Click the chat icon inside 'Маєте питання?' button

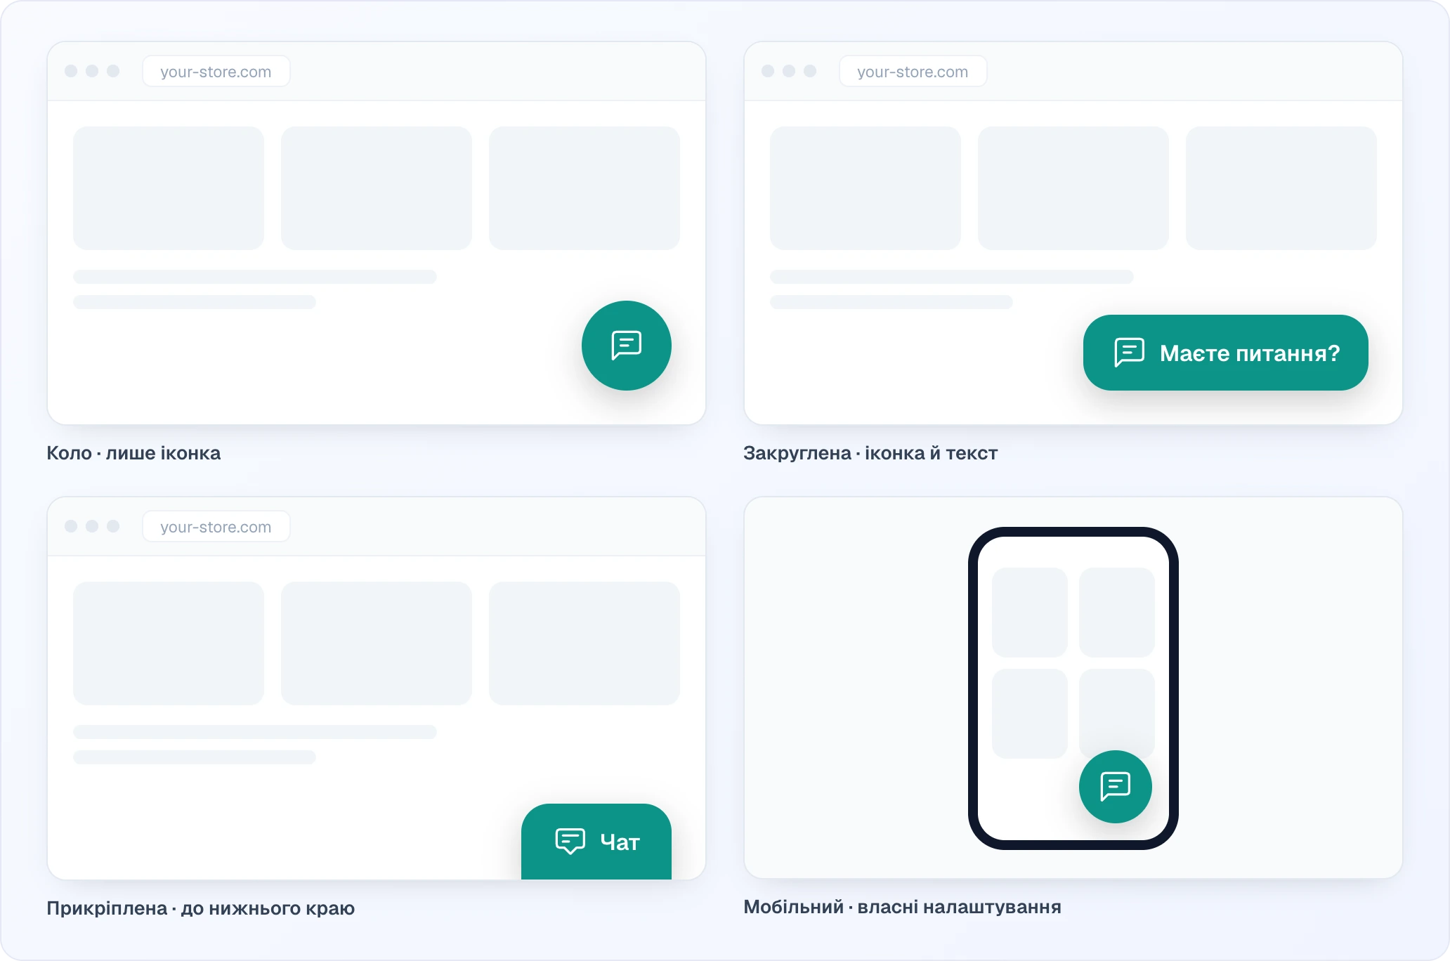(1129, 352)
